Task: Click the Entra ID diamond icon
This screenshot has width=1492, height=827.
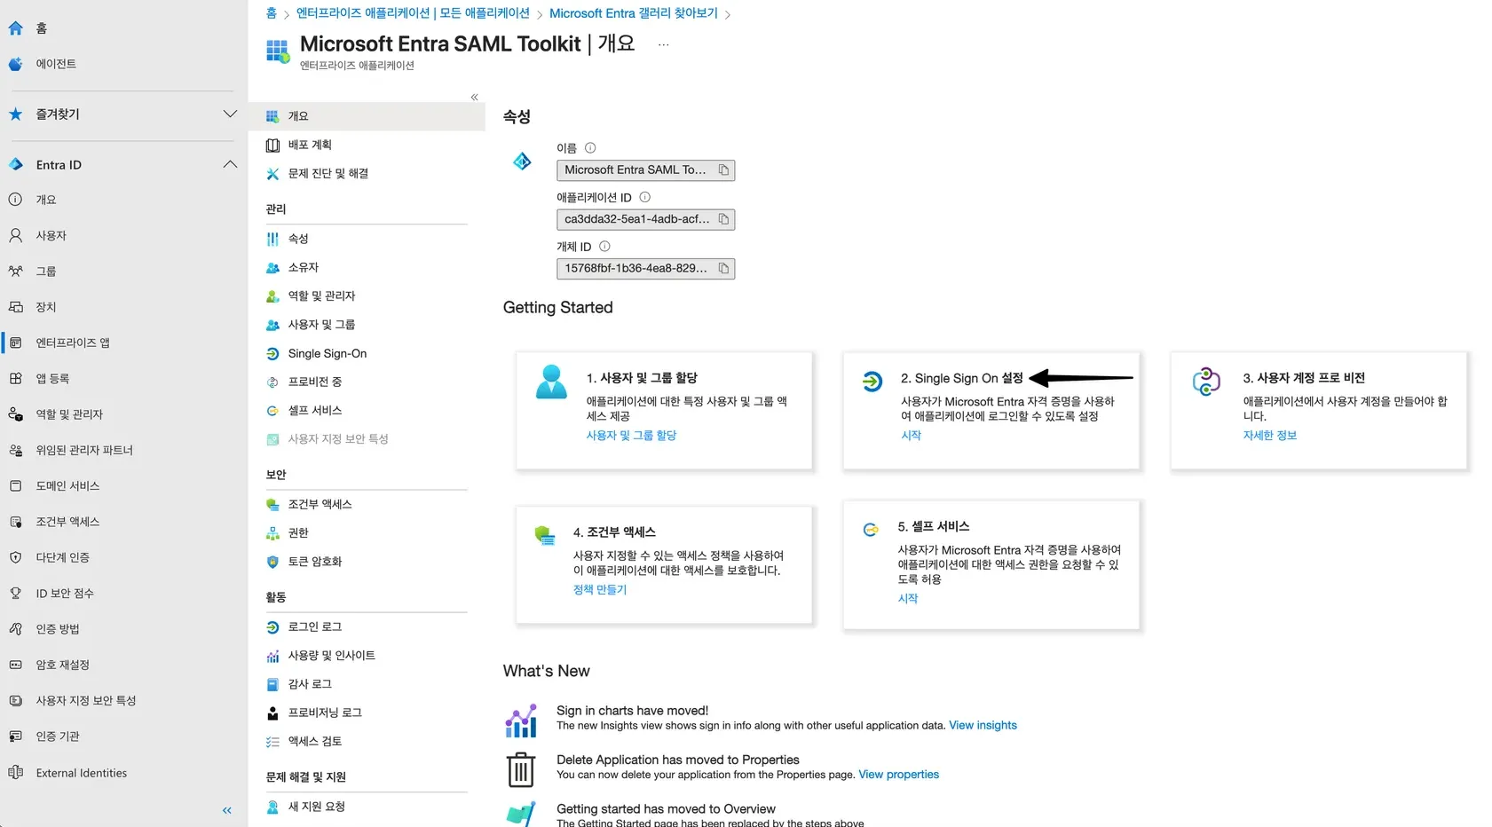Action: click(x=15, y=165)
